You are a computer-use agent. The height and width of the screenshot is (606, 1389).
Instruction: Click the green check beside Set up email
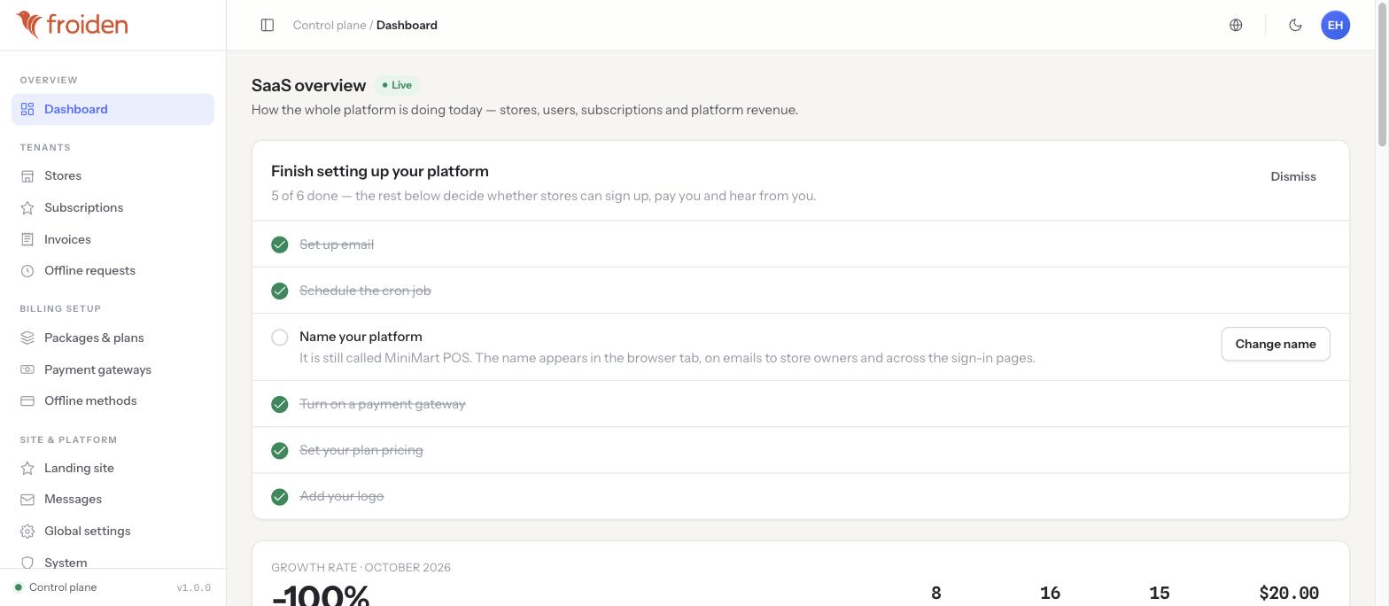[280, 245]
